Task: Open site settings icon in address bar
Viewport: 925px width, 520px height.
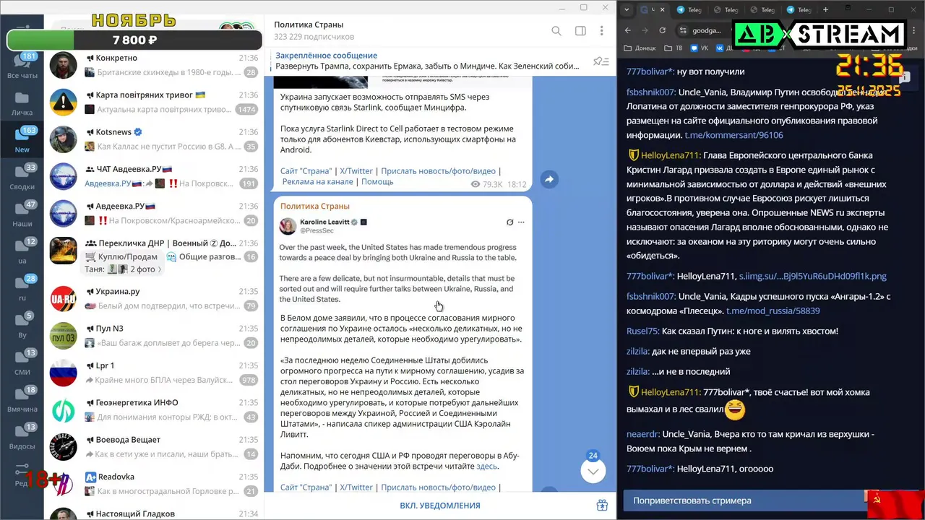Action: point(683,30)
